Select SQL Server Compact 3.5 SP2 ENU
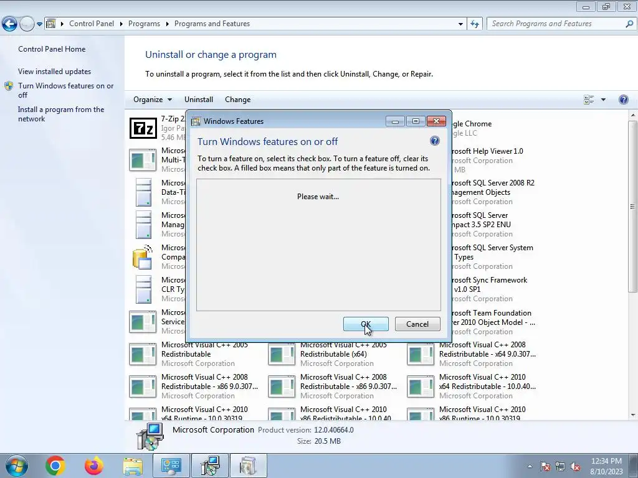 coord(483,224)
